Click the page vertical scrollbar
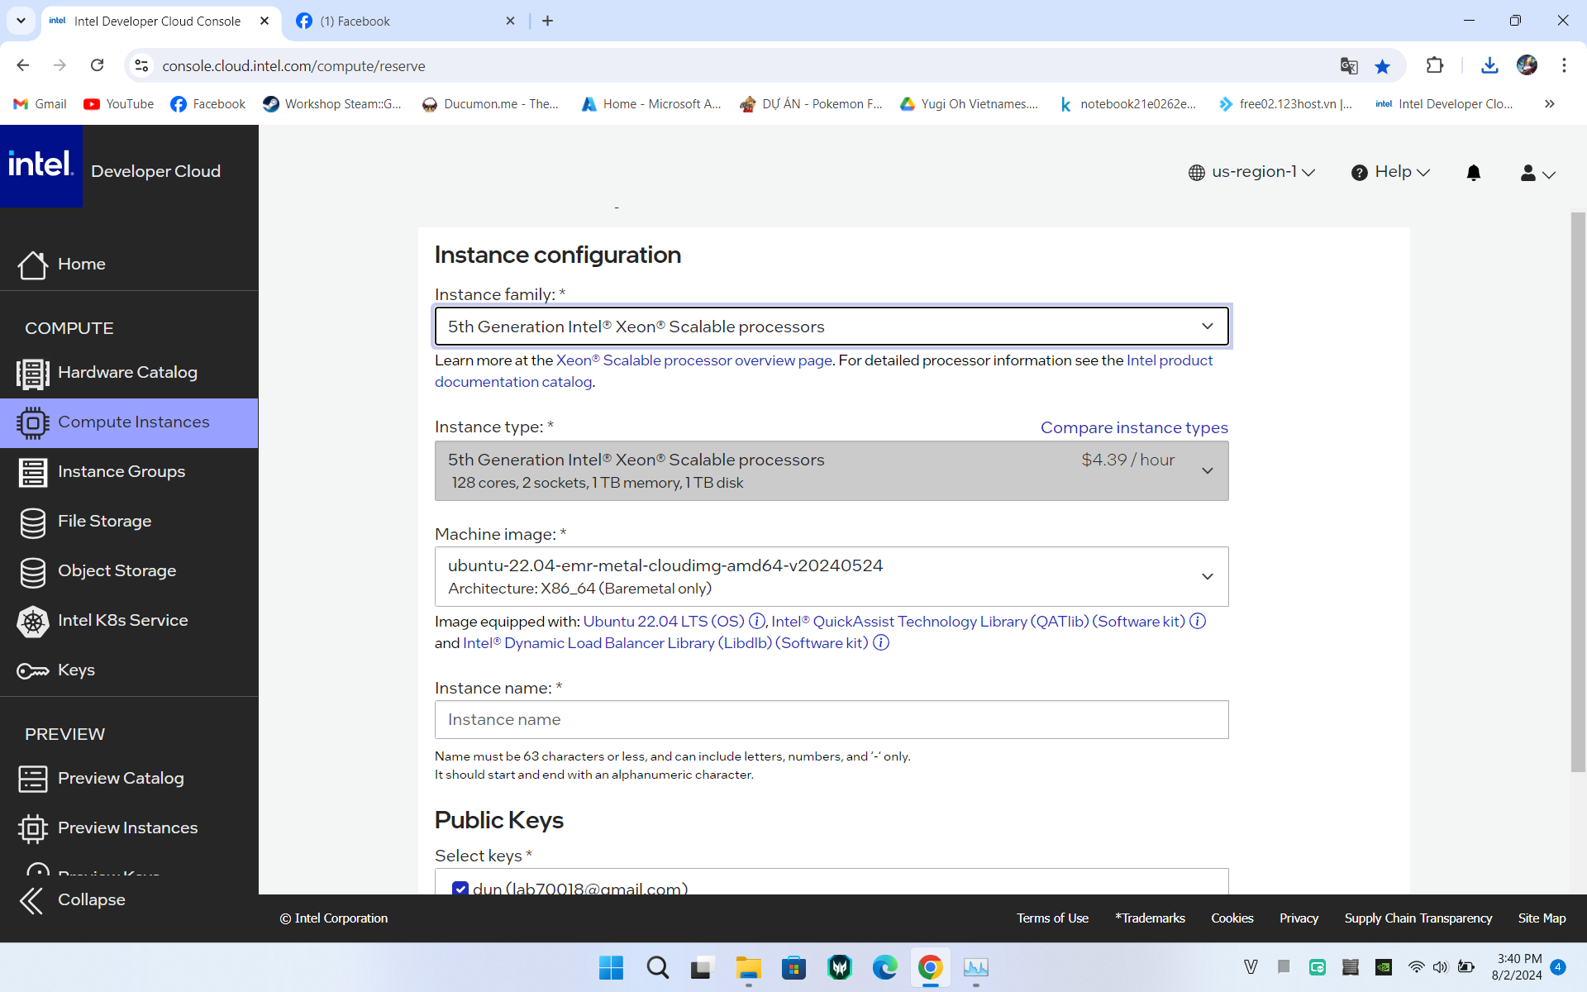 (1578, 492)
